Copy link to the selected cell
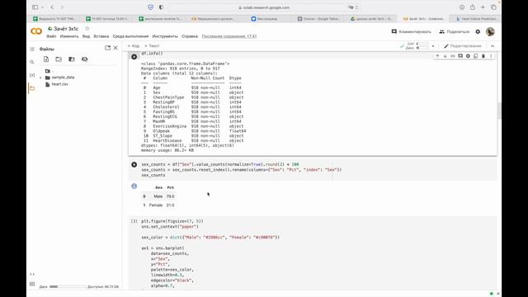The height and width of the screenshot is (297, 528). pos(453,56)
